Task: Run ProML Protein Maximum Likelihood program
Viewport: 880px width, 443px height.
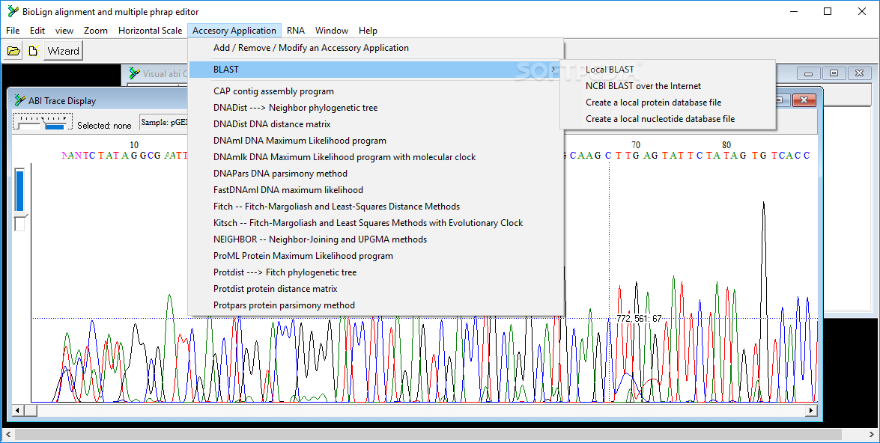Action: 376,256
